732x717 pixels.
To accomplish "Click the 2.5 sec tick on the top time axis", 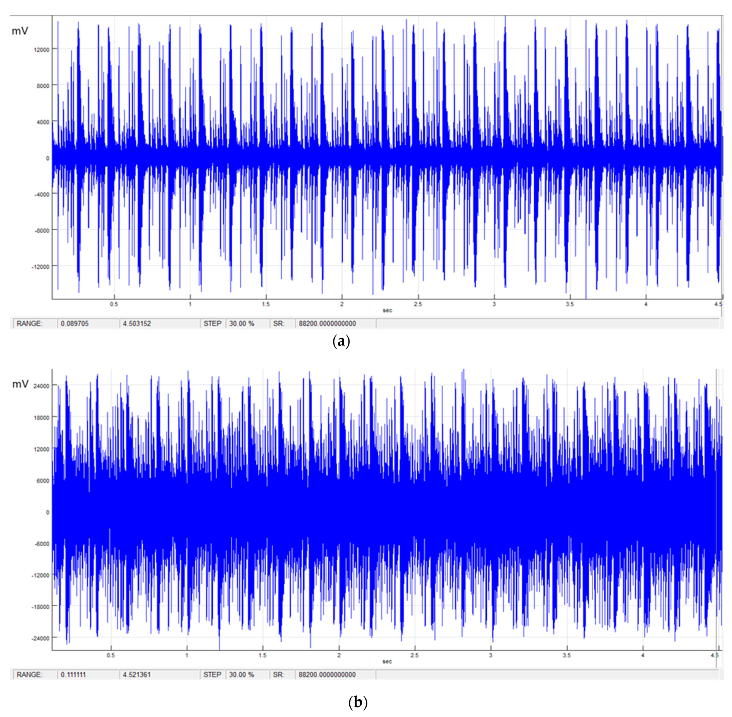I will (418, 304).
